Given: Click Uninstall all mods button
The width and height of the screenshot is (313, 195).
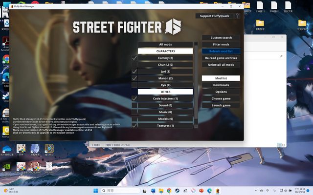Looking at the screenshot, I should click(x=221, y=64).
